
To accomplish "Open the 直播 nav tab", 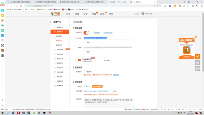I will pyautogui.click(x=77, y=14).
